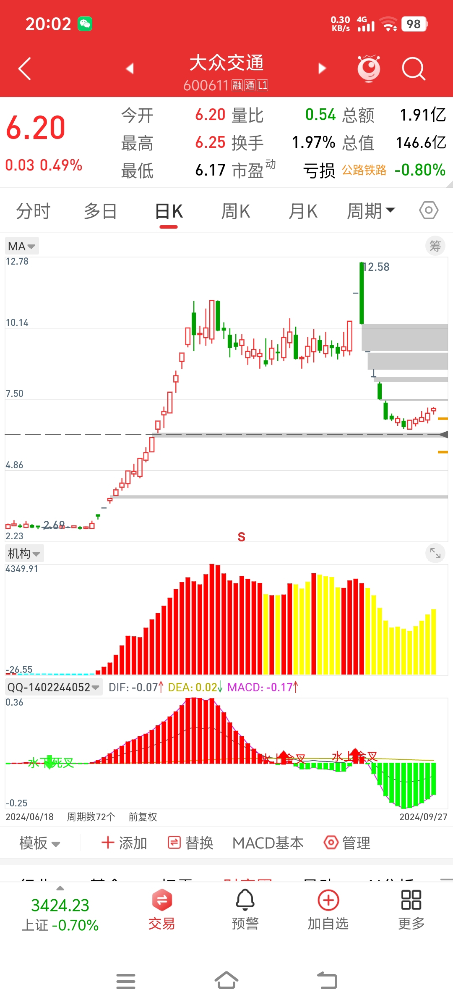Open the 机构 indicator dropdown

[x=24, y=554]
